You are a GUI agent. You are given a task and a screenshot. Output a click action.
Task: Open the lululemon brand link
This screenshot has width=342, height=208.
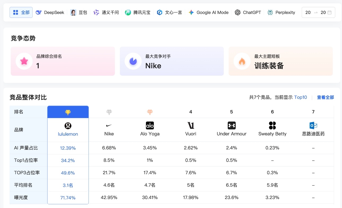pyautogui.click(x=68, y=134)
